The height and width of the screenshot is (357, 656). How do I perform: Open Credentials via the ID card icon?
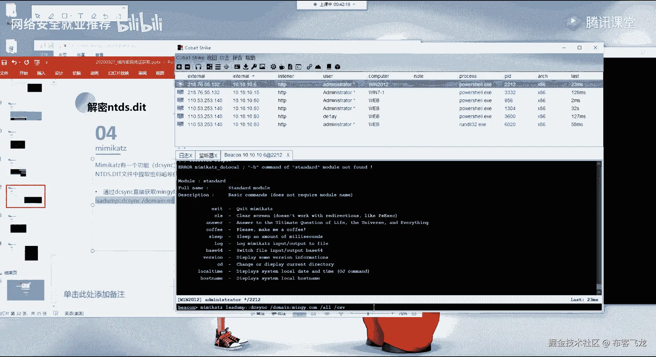[x=237, y=67]
